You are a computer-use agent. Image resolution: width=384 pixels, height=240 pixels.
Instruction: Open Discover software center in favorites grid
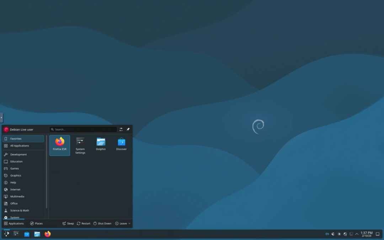[x=121, y=145]
